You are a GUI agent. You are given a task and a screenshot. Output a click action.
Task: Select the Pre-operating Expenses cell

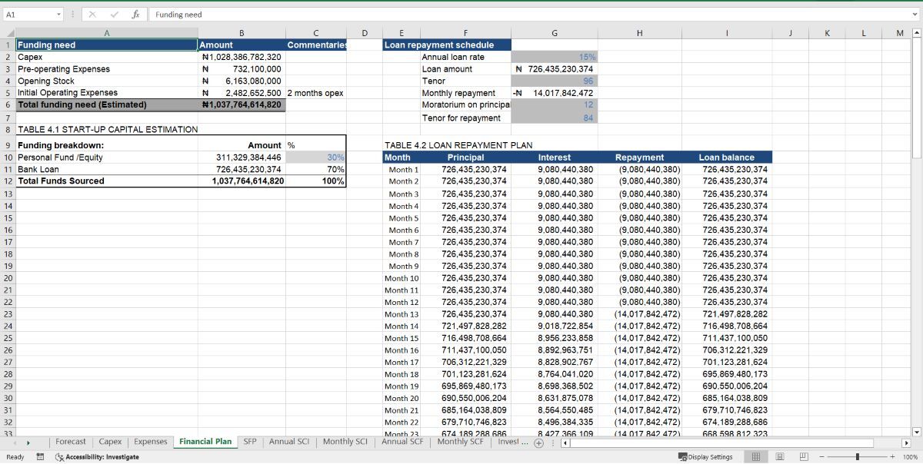point(106,69)
